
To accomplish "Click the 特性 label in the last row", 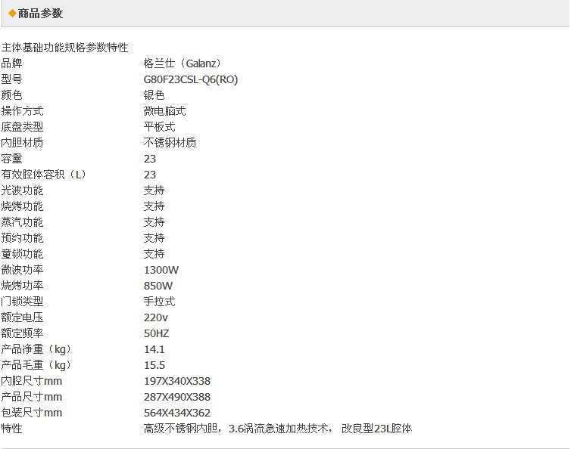I will [11, 429].
